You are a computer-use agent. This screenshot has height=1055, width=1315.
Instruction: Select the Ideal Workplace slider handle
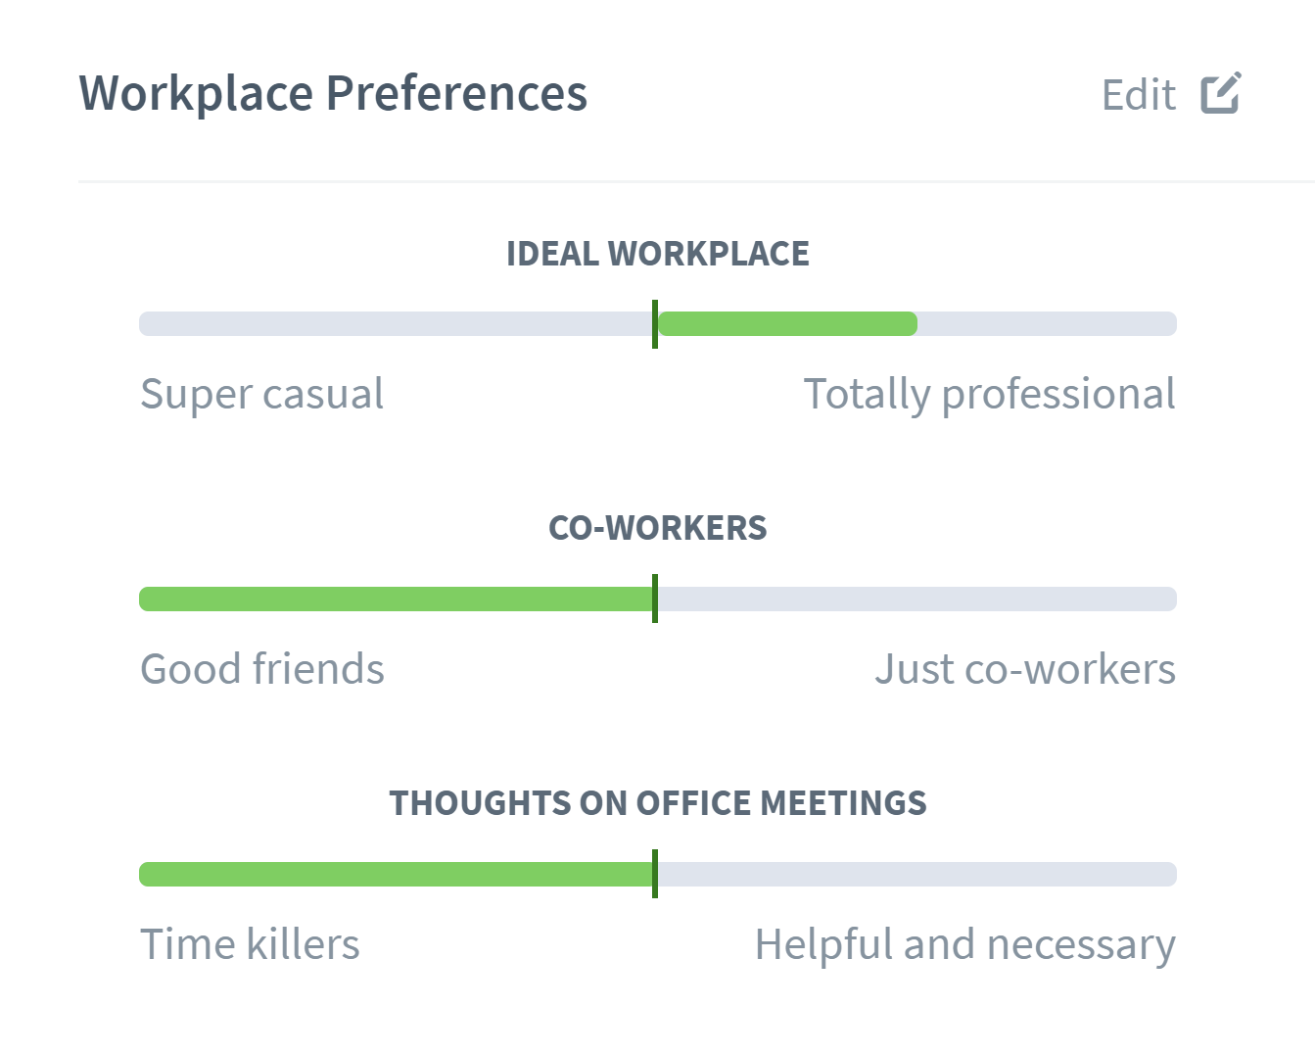(655, 324)
